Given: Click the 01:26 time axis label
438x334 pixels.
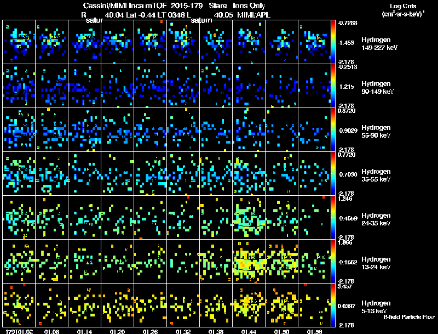Looking at the screenshot, I should tap(150, 331).
